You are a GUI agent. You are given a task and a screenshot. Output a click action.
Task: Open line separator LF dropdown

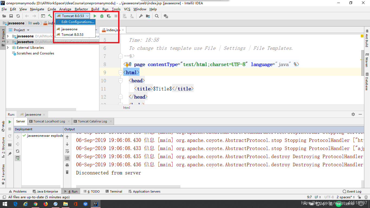(x=318, y=197)
